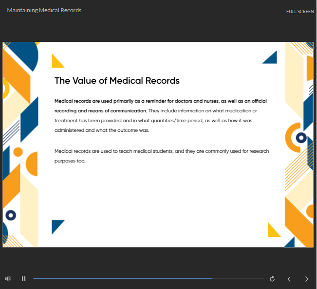Click the filled portion of the progress bar
This screenshot has height=289, width=317.
[x=122, y=279]
